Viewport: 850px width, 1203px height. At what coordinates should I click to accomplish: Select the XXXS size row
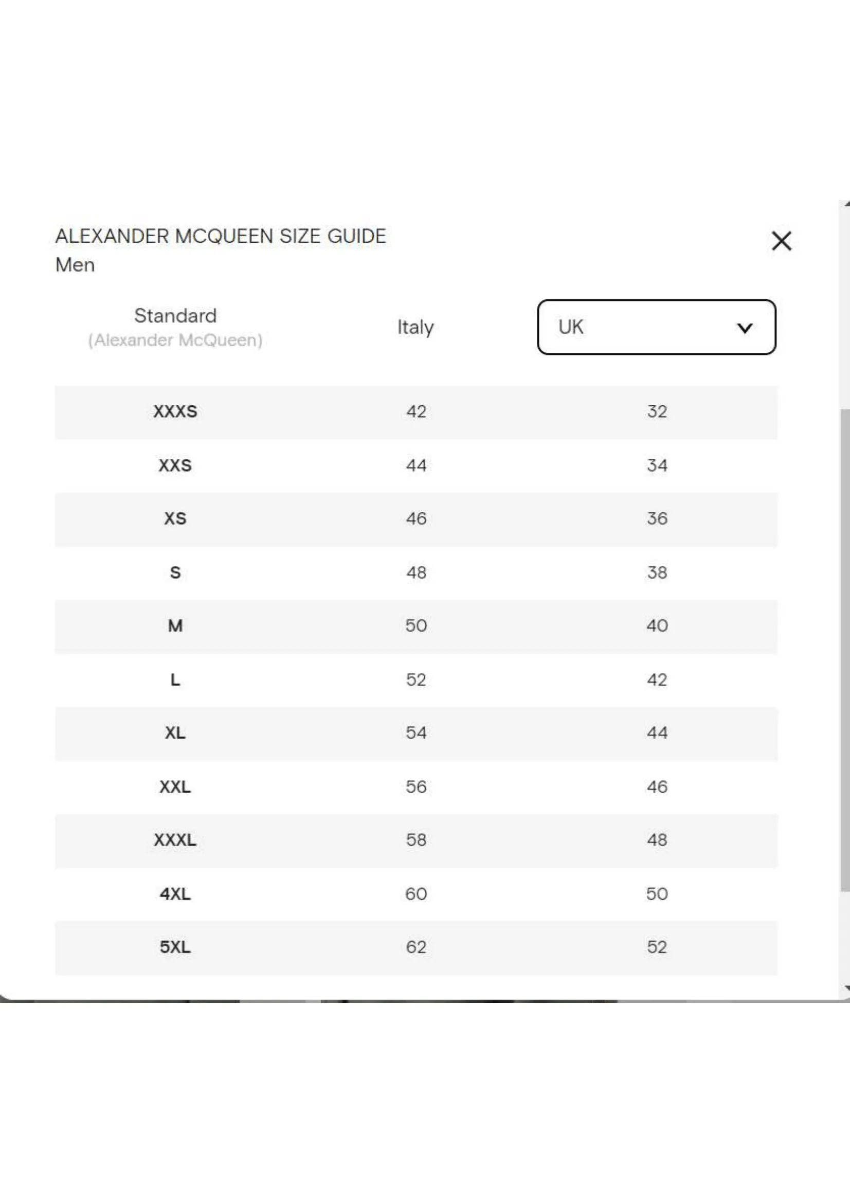[416, 412]
